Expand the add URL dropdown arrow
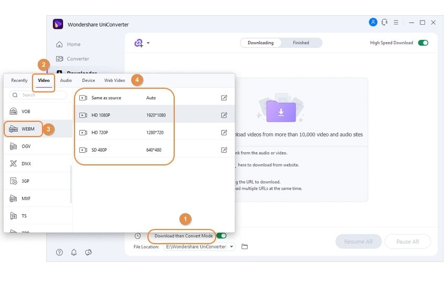 [x=148, y=43]
